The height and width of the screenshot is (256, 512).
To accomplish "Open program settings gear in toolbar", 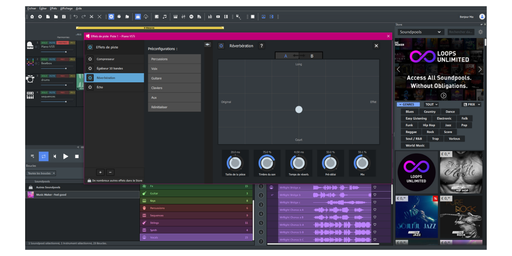I will coord(40,17).
